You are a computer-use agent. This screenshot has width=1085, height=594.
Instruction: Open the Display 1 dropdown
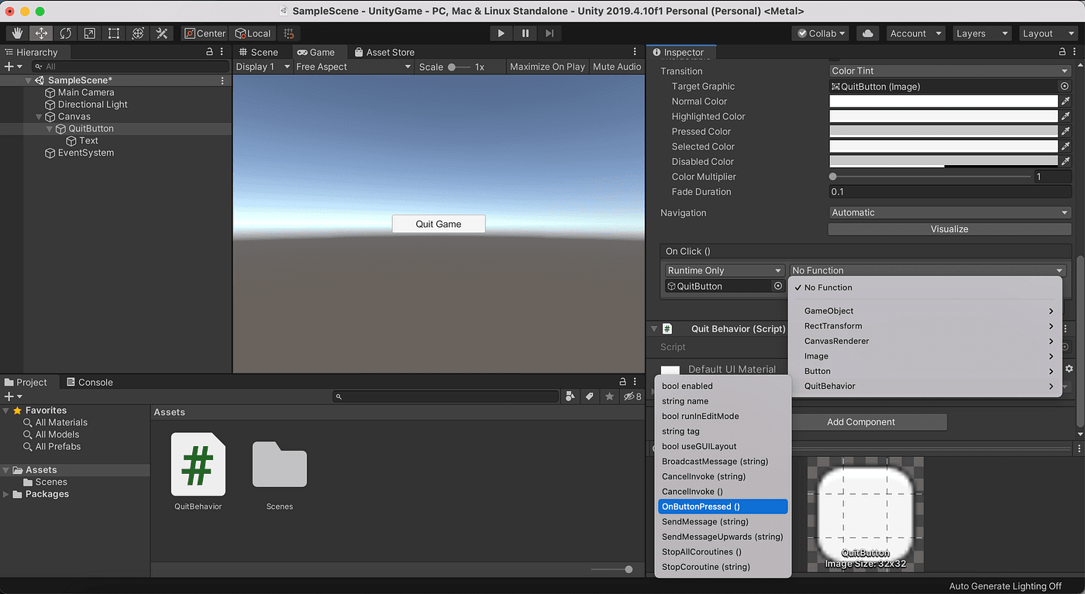tap(262, 67)
